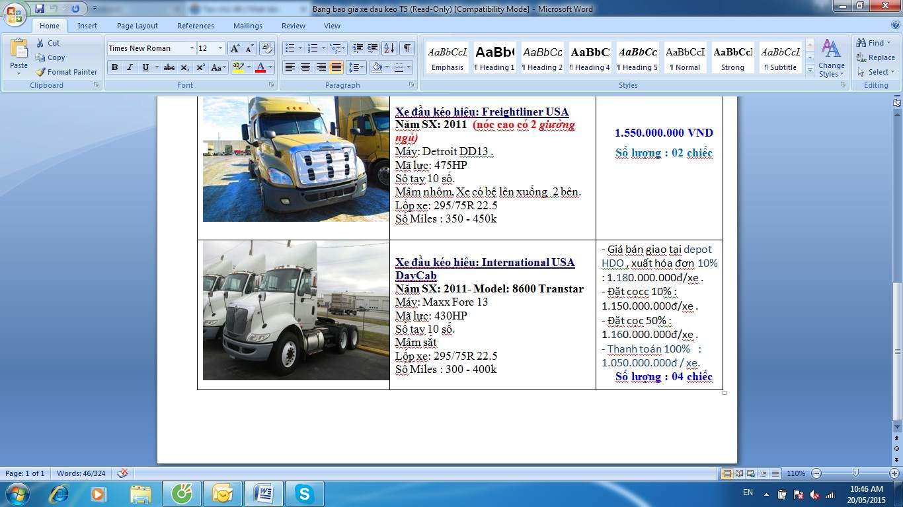Select the Sort paragraph icon

click(x=389, y=48)
